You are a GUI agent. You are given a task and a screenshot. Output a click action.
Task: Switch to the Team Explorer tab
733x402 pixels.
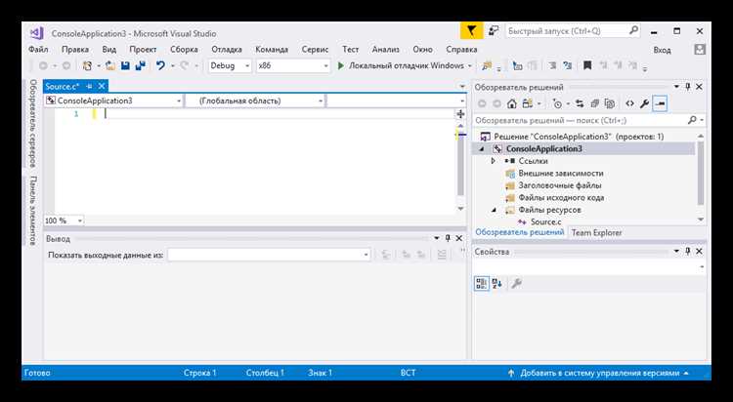click(x=596, y=232)
